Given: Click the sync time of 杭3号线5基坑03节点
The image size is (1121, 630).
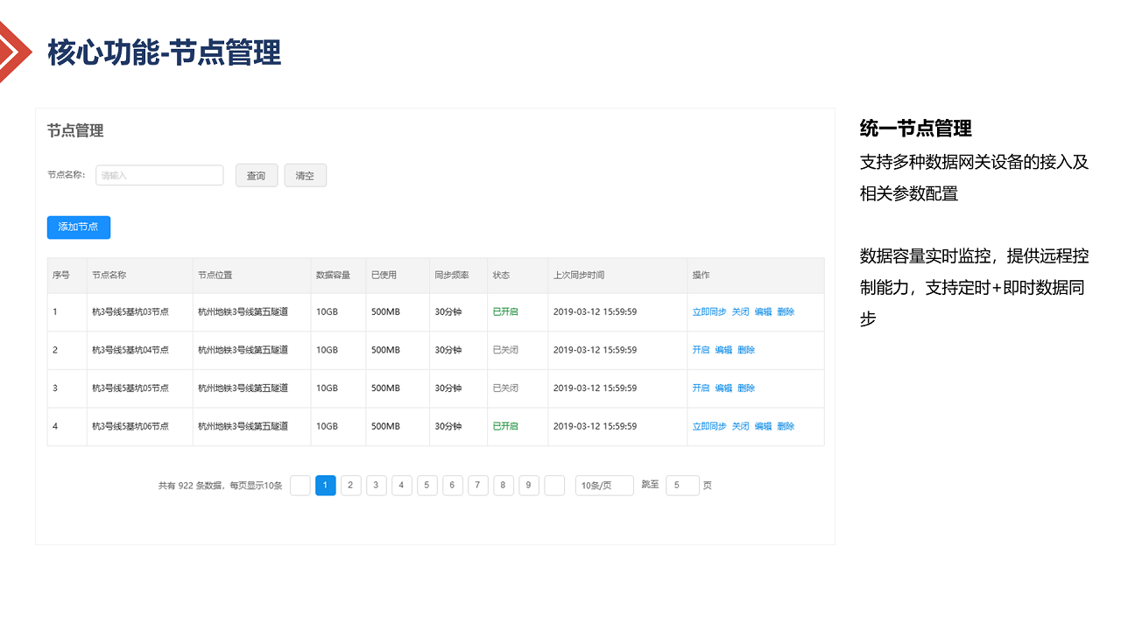Looking at the screenshot, I should [595, 311].
